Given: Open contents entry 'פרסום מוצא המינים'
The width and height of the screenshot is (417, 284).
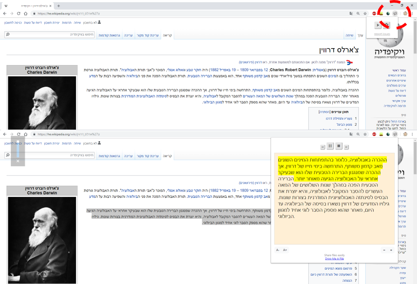Looking at the screenshot, I should pos(338,269).
